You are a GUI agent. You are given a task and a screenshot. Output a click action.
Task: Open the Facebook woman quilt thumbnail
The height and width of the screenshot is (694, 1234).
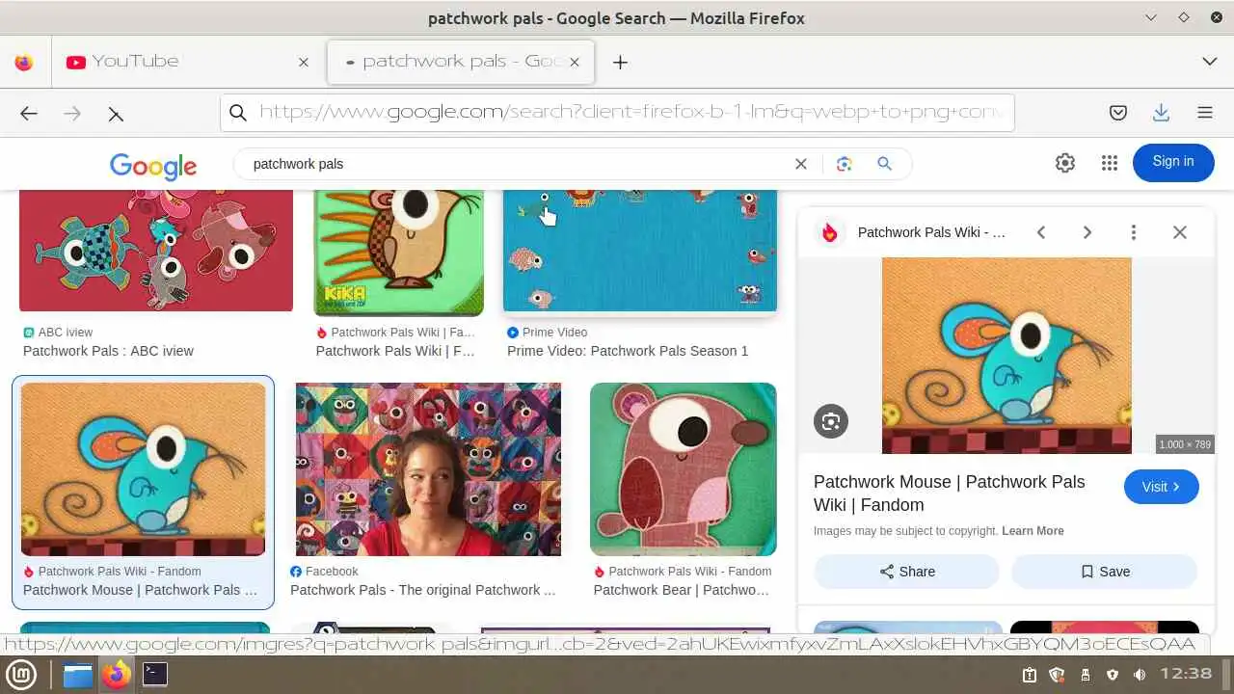point(428,469)
